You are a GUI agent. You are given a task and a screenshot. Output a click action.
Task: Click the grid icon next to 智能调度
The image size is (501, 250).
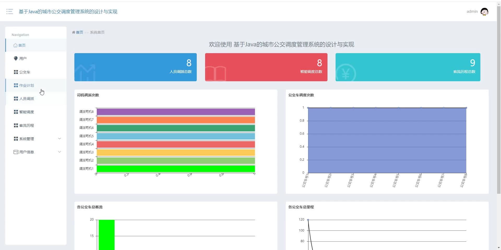[16, 112]
